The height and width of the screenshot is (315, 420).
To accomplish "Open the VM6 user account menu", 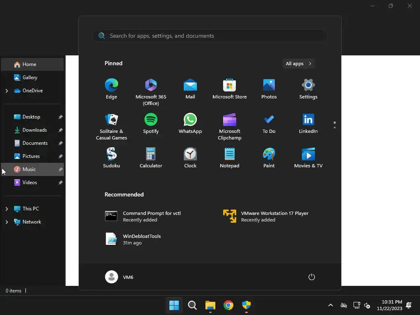I will tap(119, 277).
